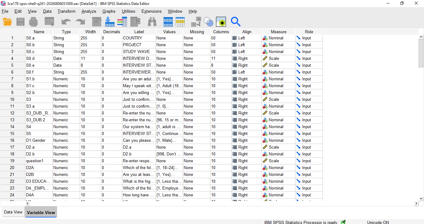Click the Show All Variables plus icon
This screenshot has height=224, width=424.
pyautogui.click(x=221, y=22)
